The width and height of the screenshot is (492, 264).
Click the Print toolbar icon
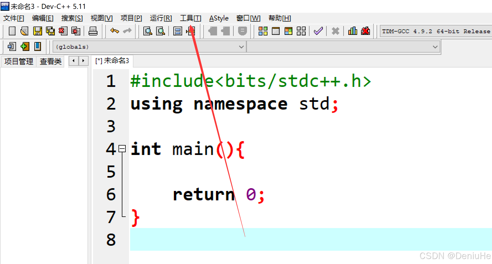pos(93,31)
